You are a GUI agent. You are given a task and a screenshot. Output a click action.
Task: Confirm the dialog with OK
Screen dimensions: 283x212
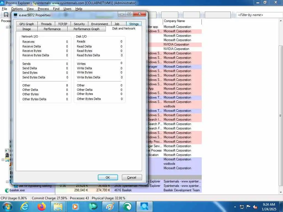pyautogui.click(x=108, y=177)
